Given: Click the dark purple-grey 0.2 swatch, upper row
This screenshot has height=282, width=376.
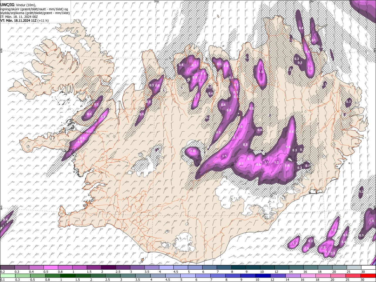Looking at the screenshot, I should tap(7, 268).
